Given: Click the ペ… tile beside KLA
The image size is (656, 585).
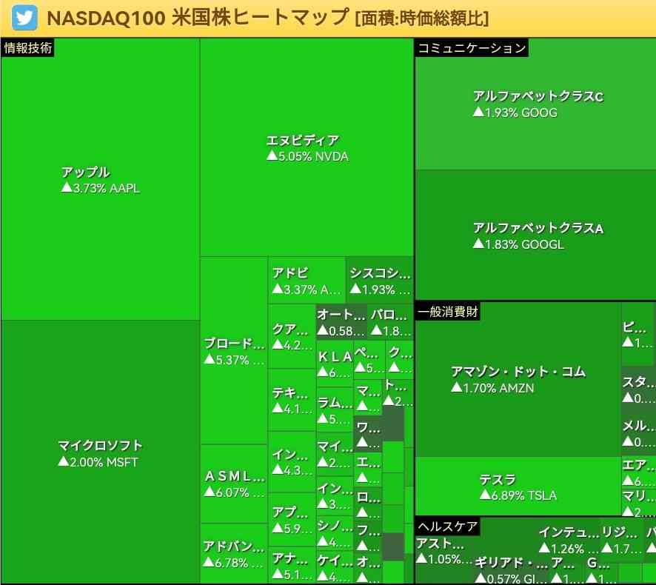Looking at the screenshot, I should click(x=369, y=360).
